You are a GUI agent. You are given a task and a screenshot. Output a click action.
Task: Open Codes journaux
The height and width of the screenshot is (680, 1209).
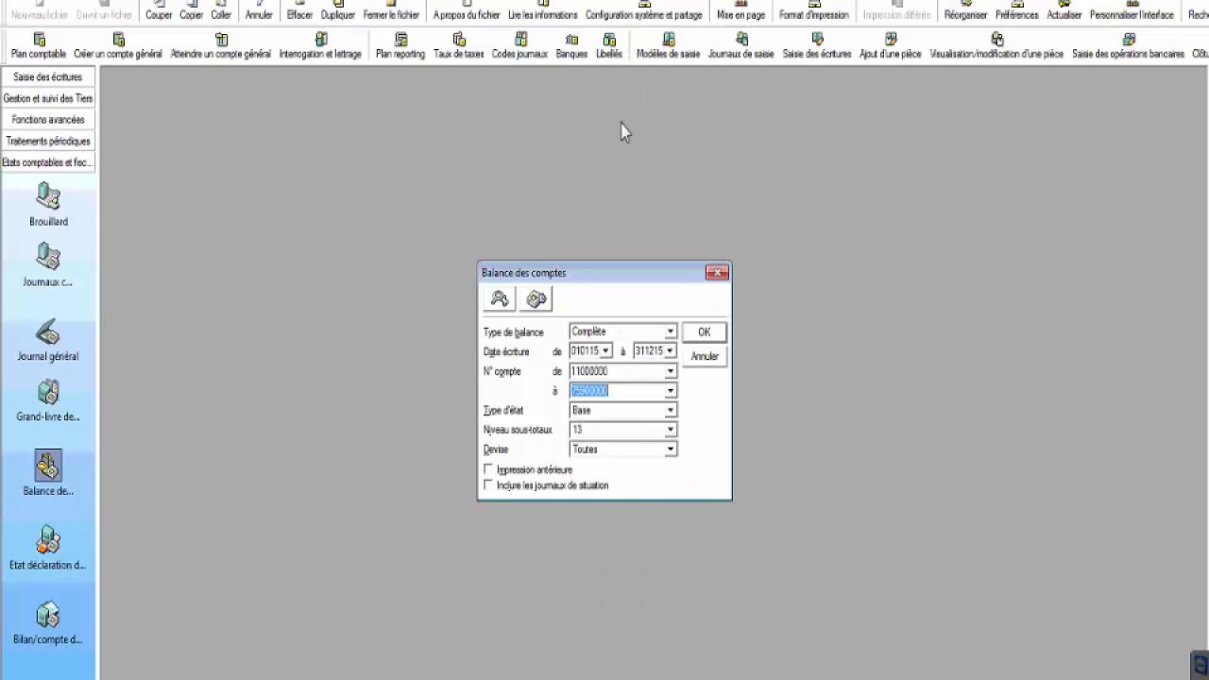tap(519, 46)
